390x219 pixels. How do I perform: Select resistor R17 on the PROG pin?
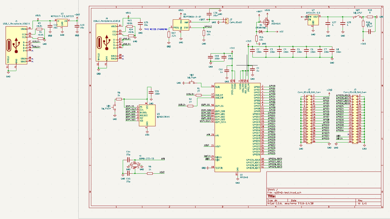point(169,34)
